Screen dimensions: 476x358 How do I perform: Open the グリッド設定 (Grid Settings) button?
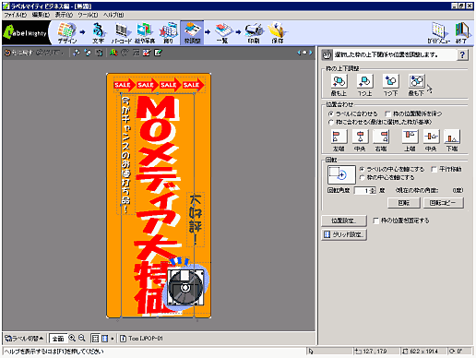344,234
